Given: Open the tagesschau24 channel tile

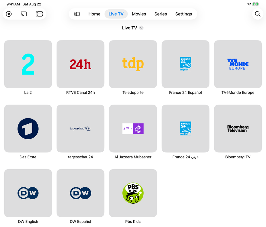Looking at the screenshot, I should point(80,128).
